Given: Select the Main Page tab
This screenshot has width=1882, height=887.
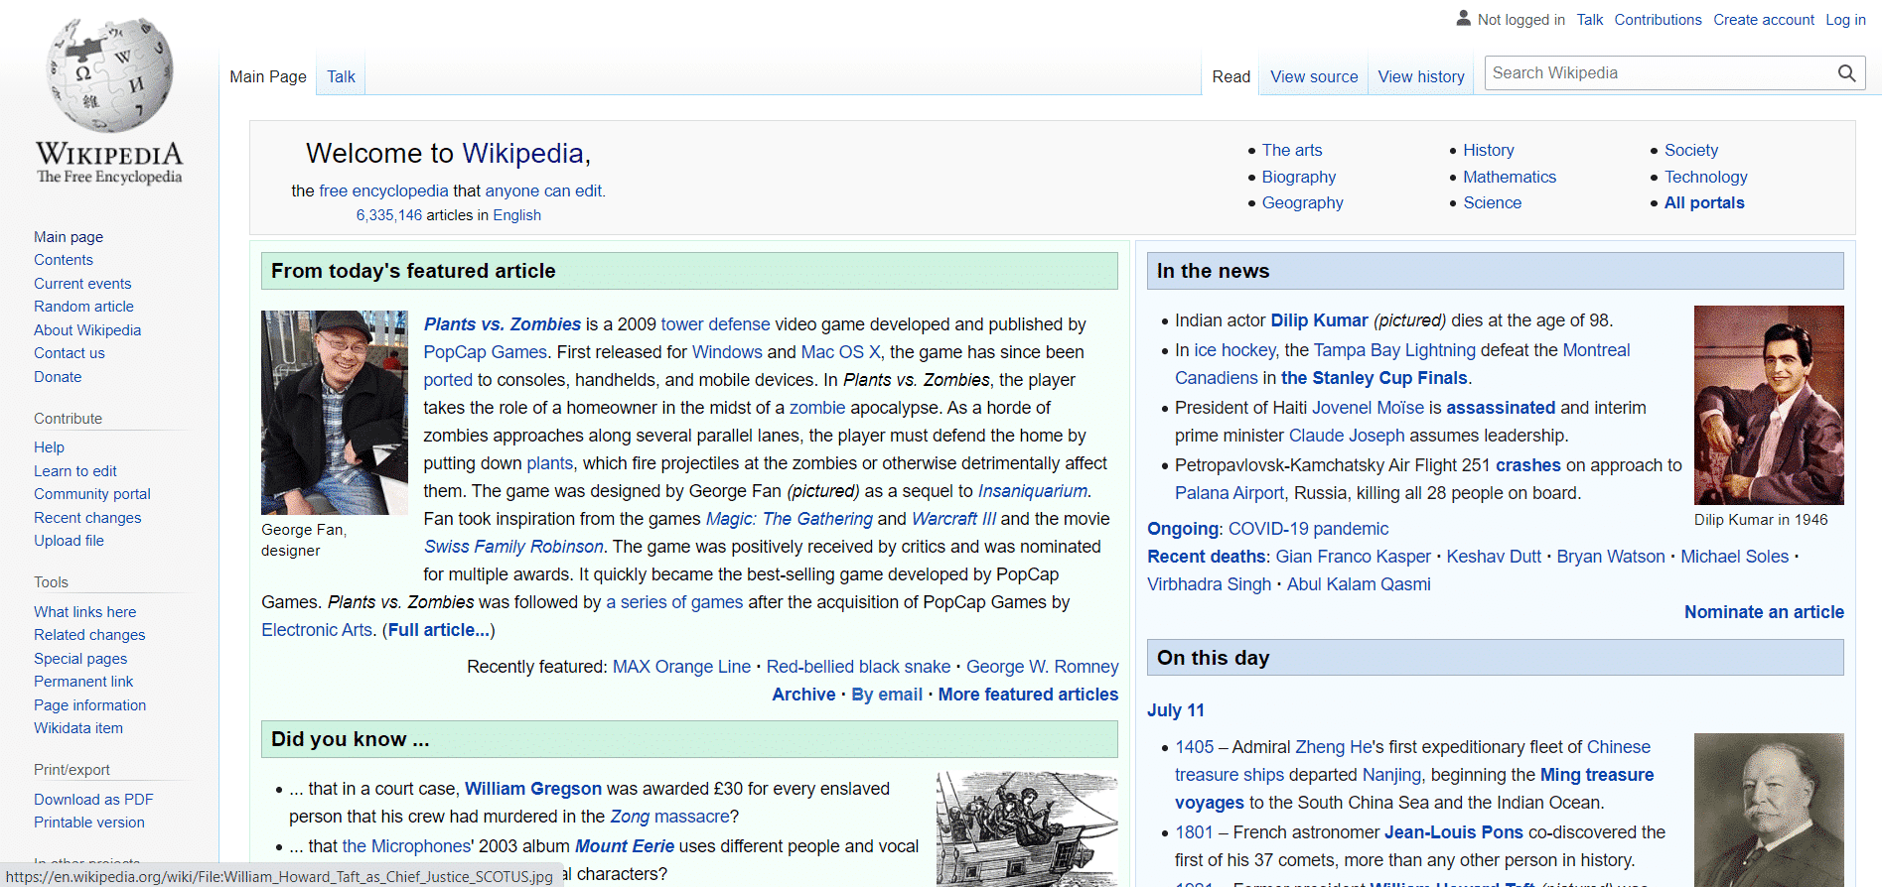Looking at the screenshot, I should click(x=268, y=76).
